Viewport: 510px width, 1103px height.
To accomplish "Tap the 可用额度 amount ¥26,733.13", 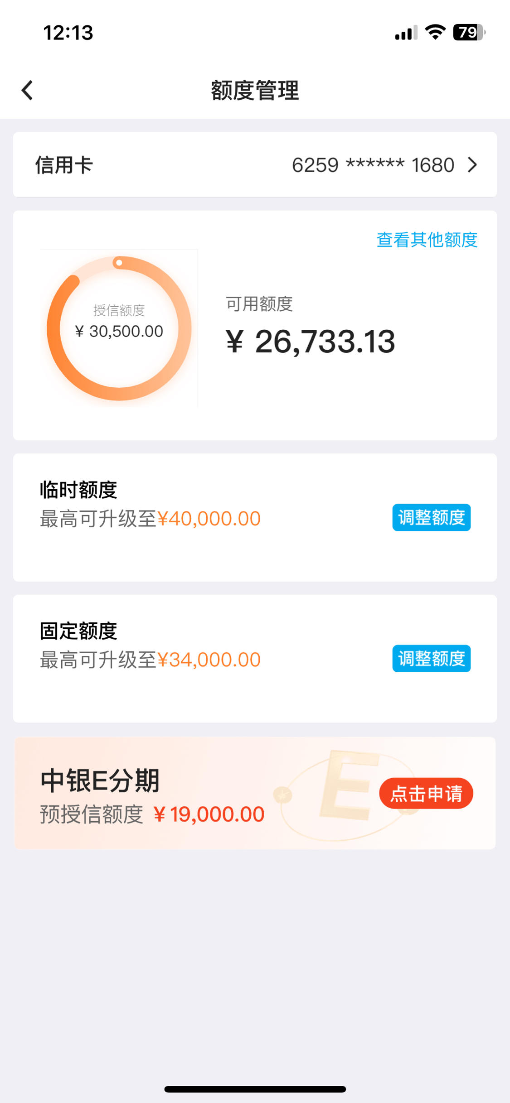I will 311,341.
